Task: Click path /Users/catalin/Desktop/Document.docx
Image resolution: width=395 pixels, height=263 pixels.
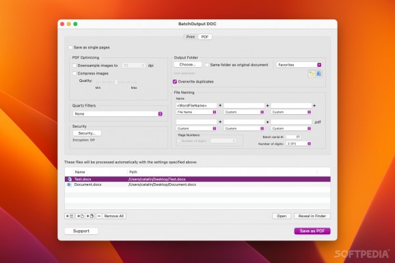Action: (x=162, y=184)
